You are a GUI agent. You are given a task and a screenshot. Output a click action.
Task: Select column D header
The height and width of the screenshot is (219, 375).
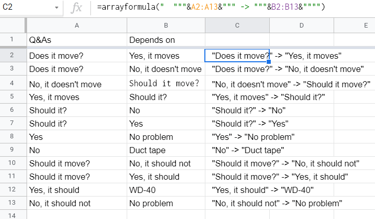(301, 25)
